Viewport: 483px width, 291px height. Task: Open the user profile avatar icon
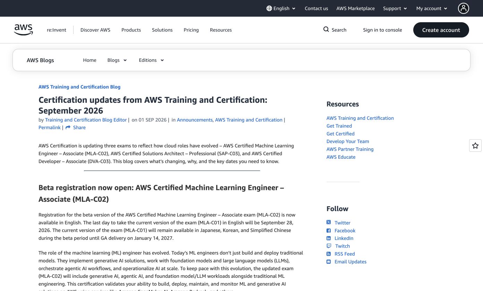coord(464,8)
